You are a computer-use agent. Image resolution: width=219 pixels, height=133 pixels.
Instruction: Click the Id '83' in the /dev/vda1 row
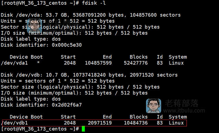coord(160,63)
